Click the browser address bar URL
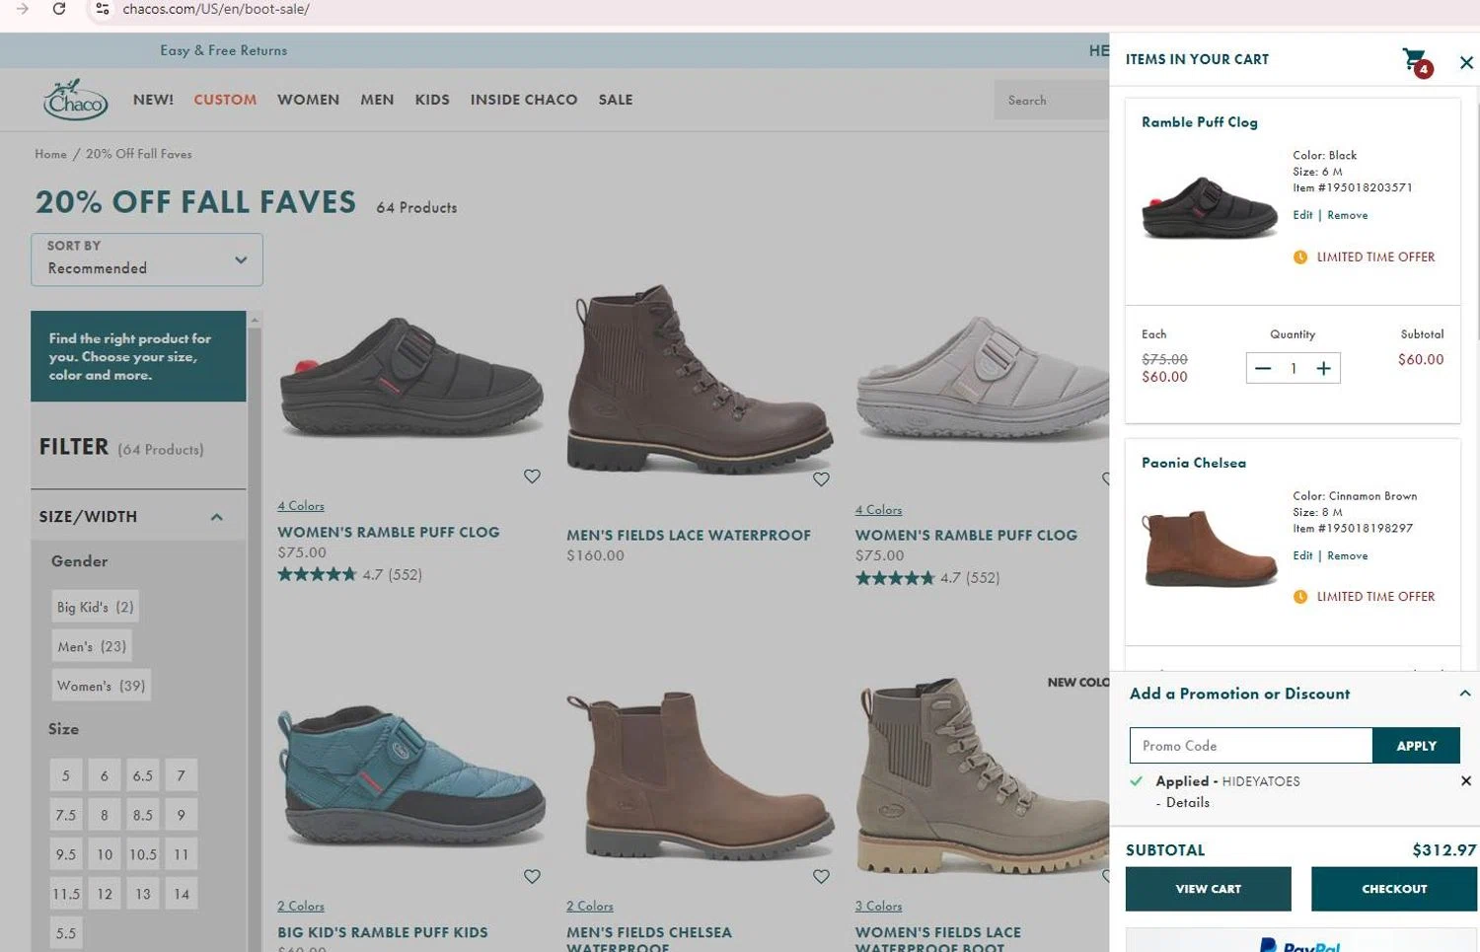This screenshot has width=1480, height=952. coord(216,9)
